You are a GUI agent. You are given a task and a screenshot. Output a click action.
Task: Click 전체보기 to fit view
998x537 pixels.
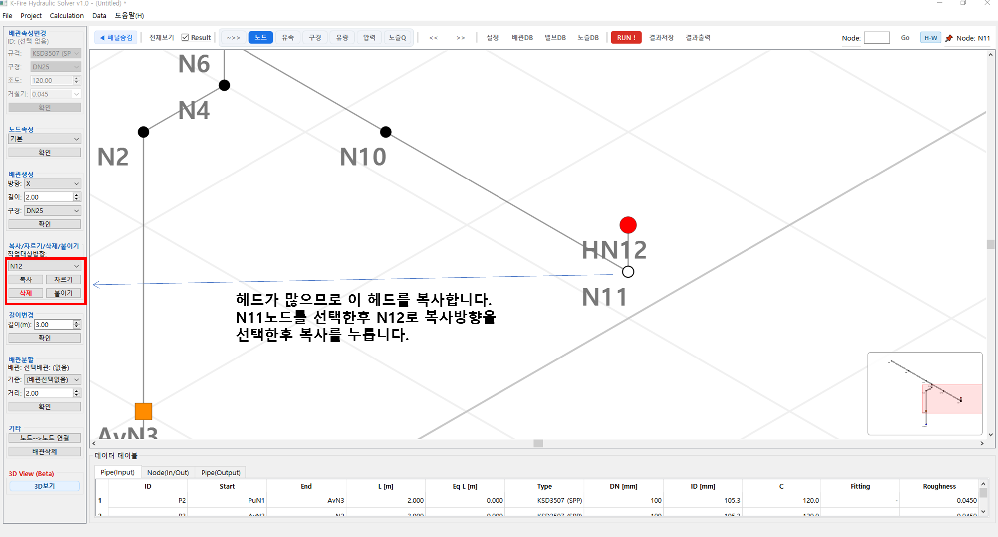[x=161, y=37]
